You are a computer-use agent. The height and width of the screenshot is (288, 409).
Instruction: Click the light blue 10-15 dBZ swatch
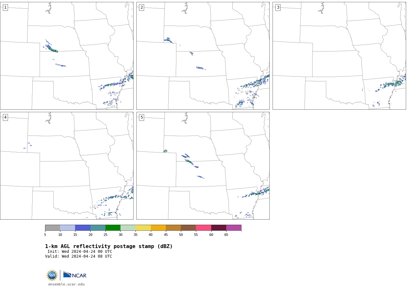coord(67,228)
